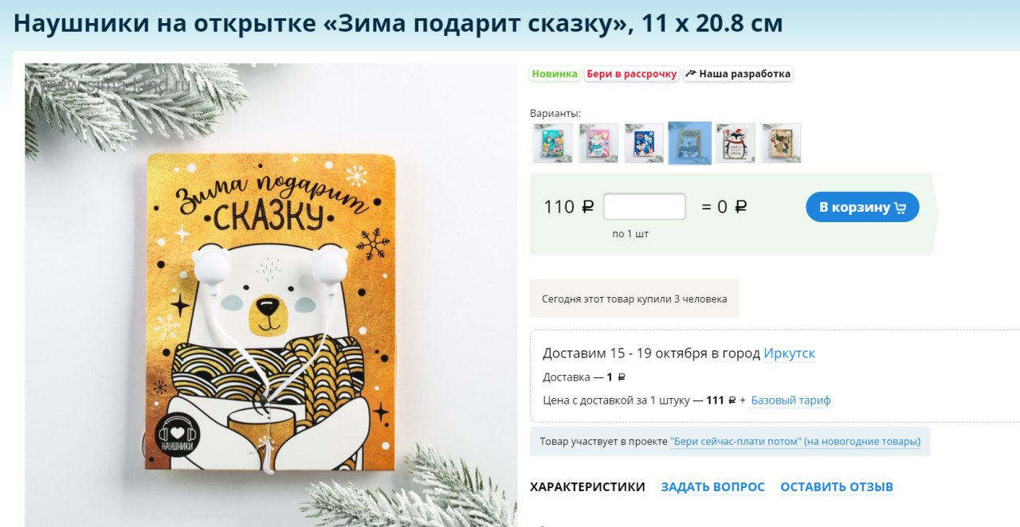1020x527 pixels.
Task: Click the Наушники round logo on card
Action: [178, 435]
